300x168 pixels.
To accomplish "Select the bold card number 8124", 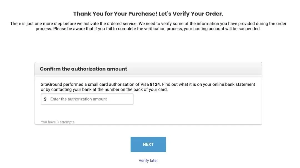I will [x=155, y=85].
